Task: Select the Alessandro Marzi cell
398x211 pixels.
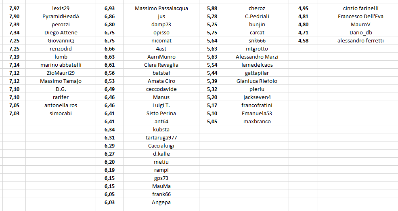Action: click(x=257, y=57)
